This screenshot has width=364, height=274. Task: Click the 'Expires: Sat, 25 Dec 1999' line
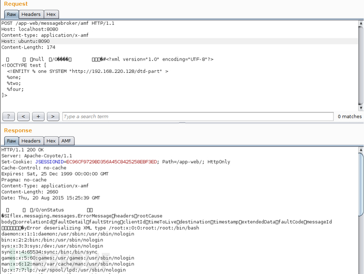(x=55, y=174)
